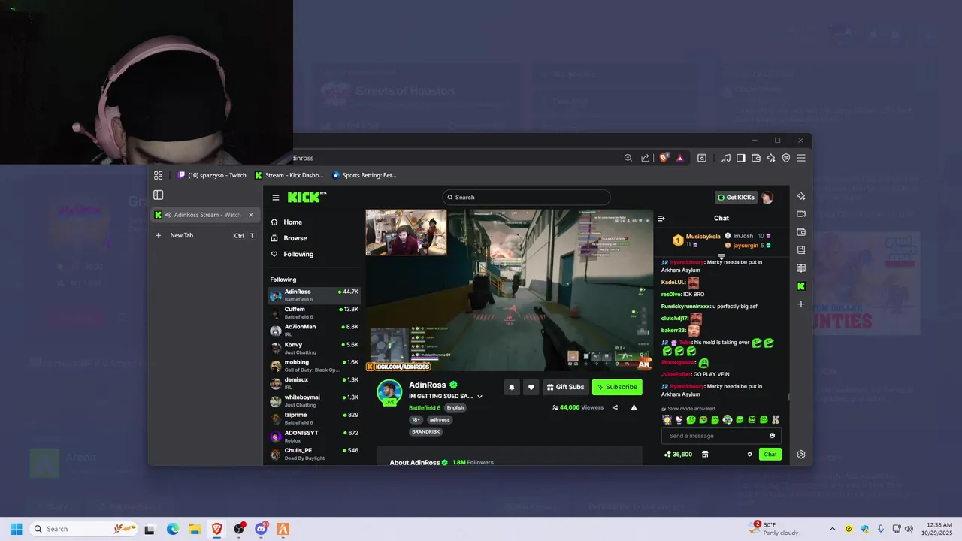962x541 pixels.
Task: Open ADONISSYT channel in Following list
Action: (314, 436)
